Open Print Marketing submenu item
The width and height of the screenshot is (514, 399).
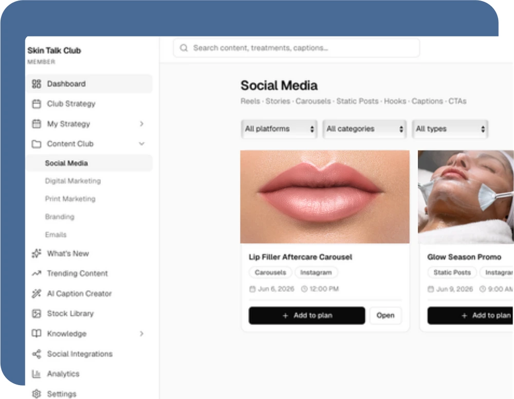click(70, 199)
